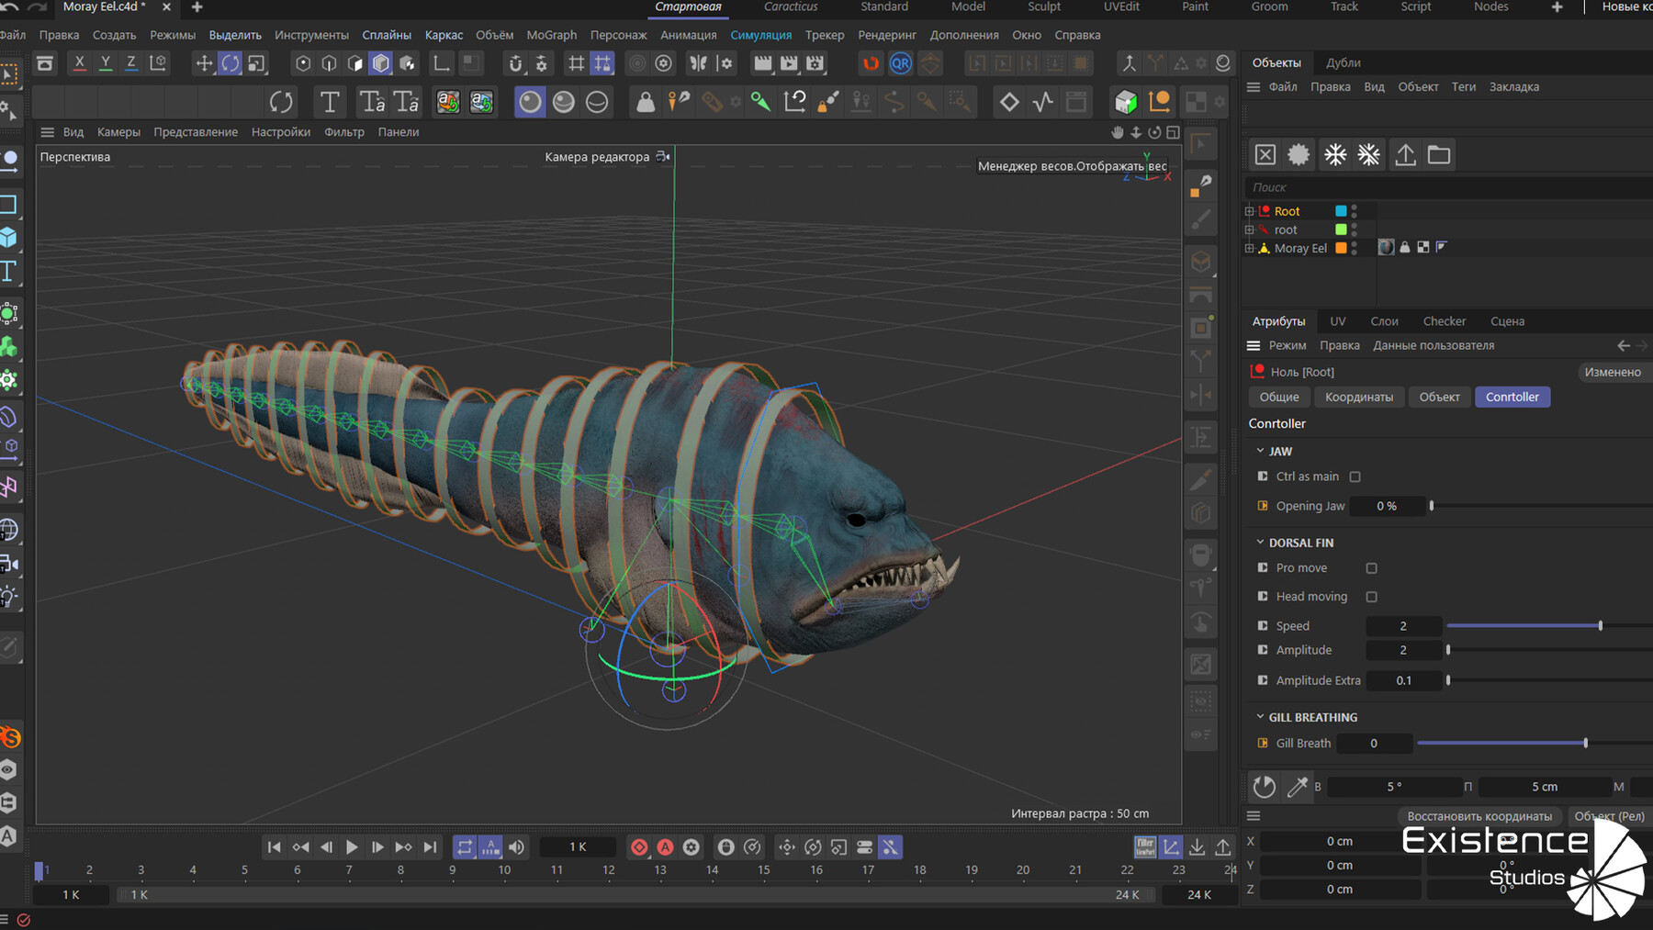Collapse the DORSAL FIN section
The height and width of the screenshot is (930, 1653).
(1261, 543)
